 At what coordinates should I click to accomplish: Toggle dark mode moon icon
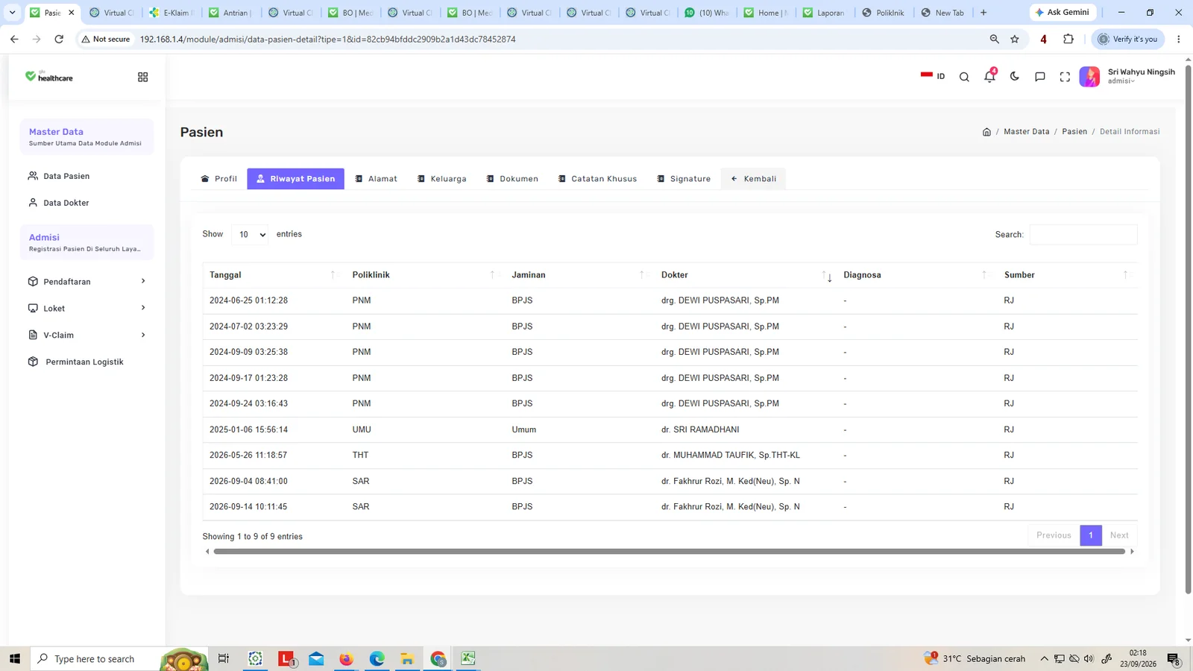point(1014,76)
